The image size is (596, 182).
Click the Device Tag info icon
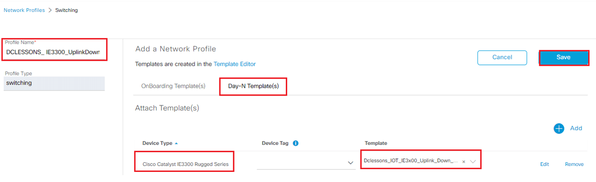(x=295, y=143)
